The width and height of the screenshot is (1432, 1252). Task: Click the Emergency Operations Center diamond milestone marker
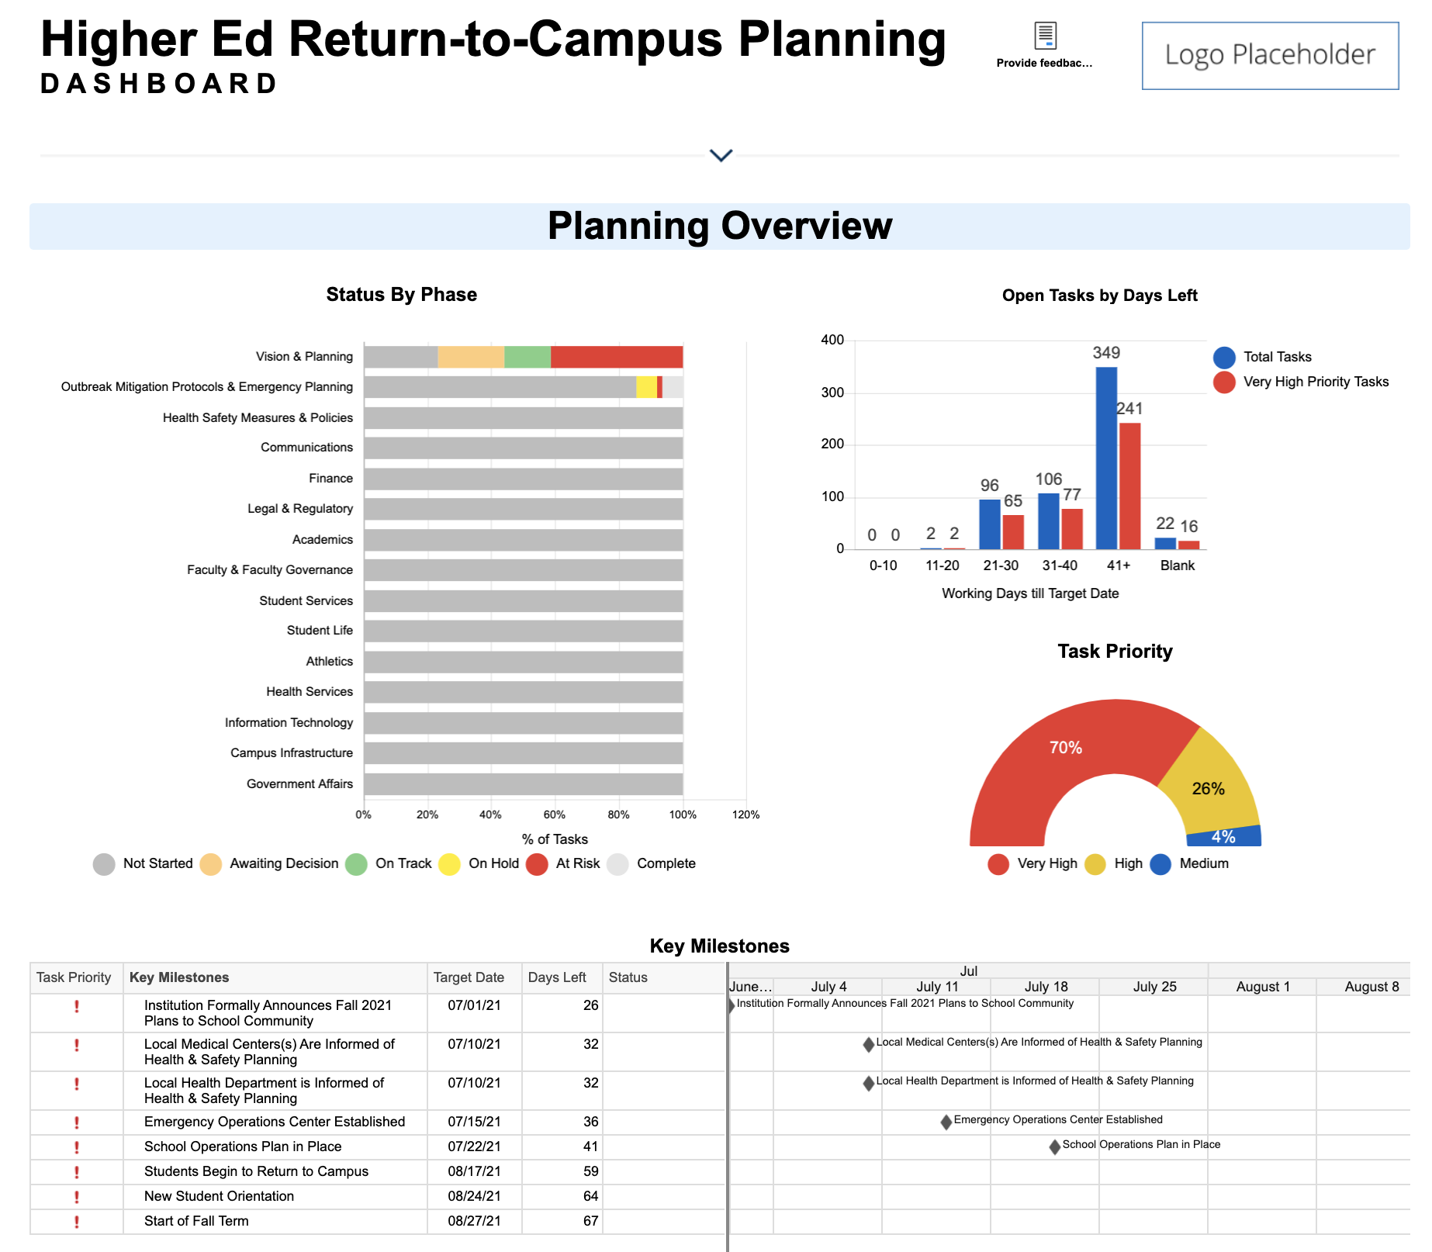[946, 1122]
